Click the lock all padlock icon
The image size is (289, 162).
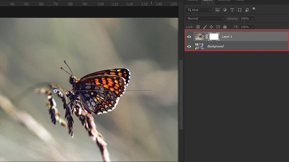(225, 27)
